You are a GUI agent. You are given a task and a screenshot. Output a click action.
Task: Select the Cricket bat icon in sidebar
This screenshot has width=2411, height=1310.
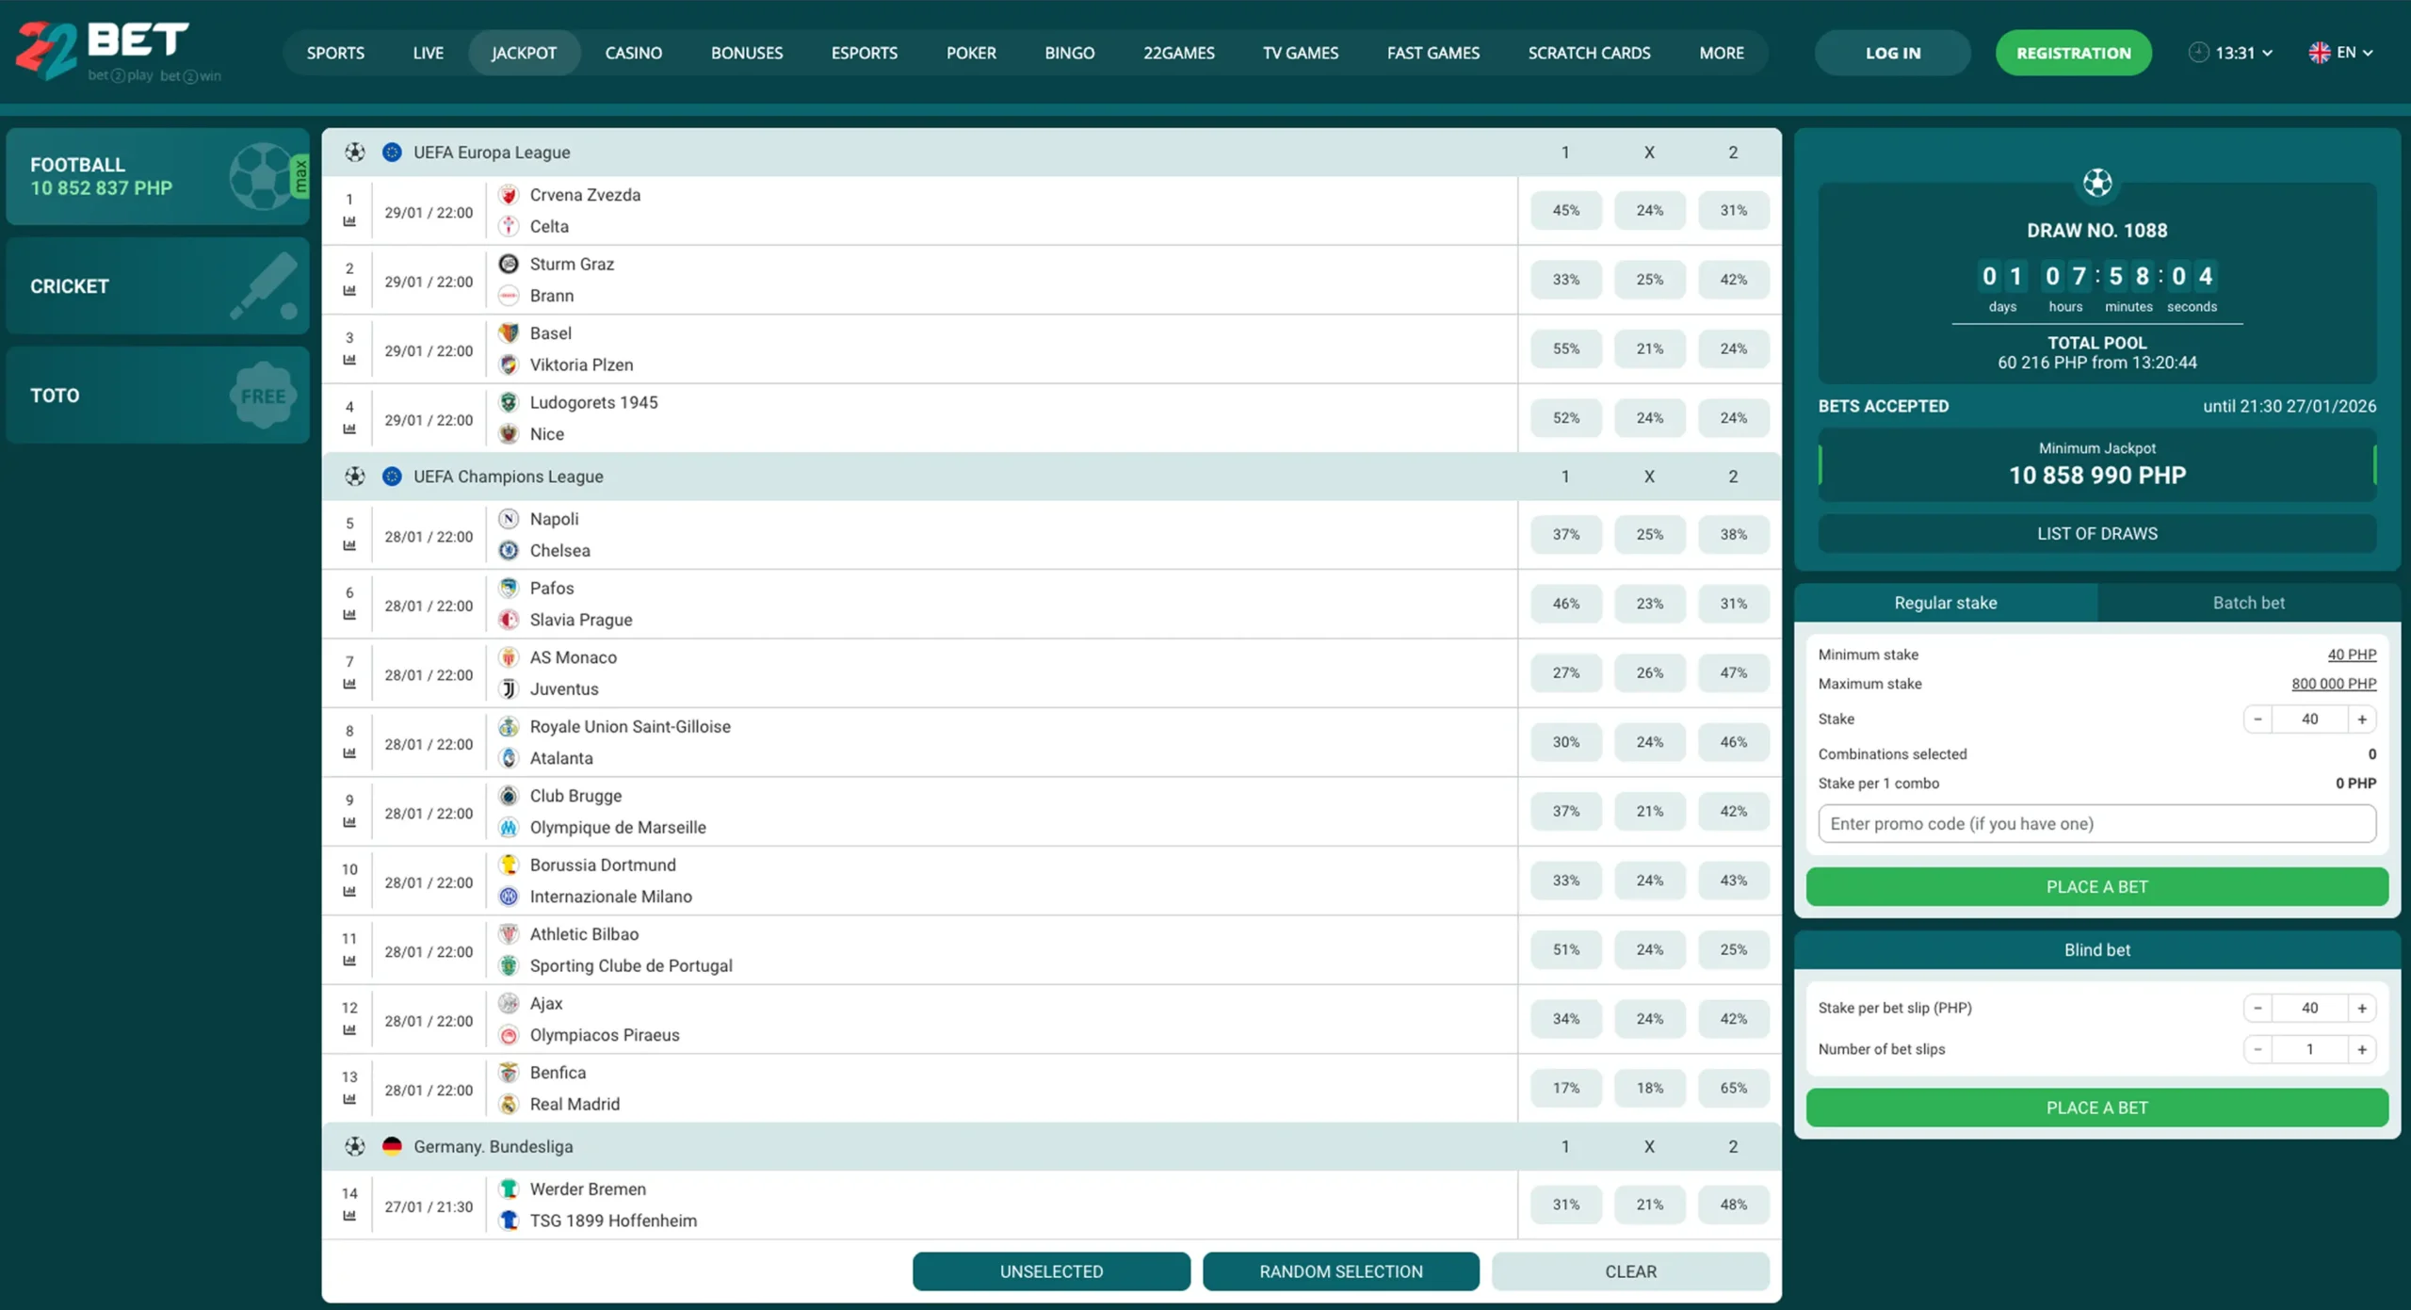pos(264,285)
